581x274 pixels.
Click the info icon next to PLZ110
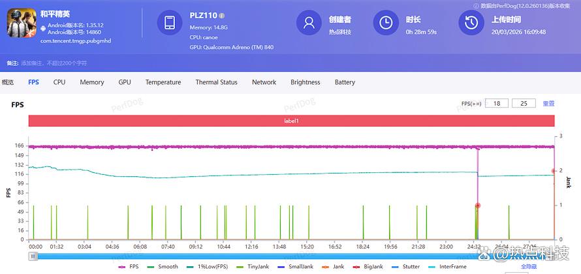pos(221,16)
